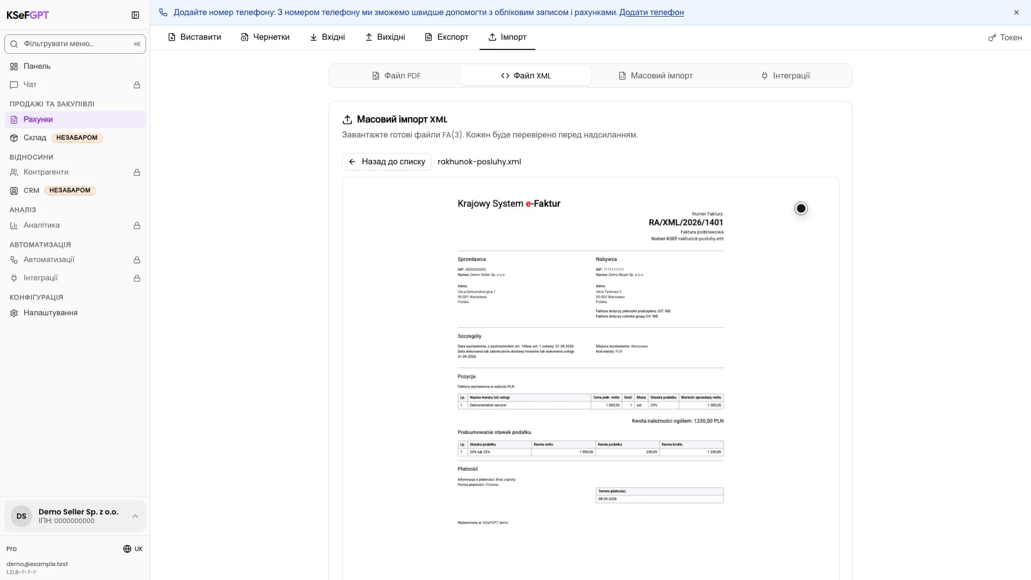Click the demo@example.test email text
Screen dimensions: 1031x580
(37, 564)
